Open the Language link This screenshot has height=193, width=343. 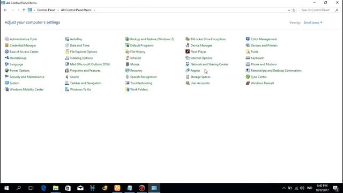(17, 64)
